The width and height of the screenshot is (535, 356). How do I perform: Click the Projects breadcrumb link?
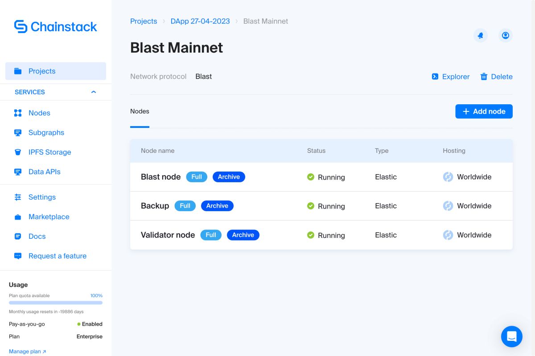(144, 21)
